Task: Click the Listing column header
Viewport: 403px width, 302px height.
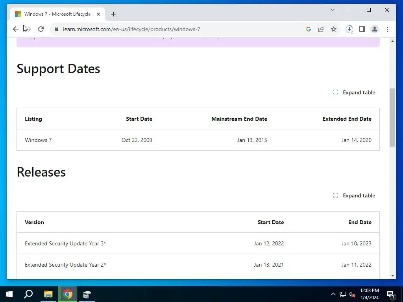Action: 33,119
